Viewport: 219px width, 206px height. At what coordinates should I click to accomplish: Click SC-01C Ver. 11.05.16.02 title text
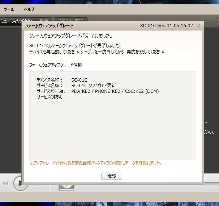[x=166, y=26]
